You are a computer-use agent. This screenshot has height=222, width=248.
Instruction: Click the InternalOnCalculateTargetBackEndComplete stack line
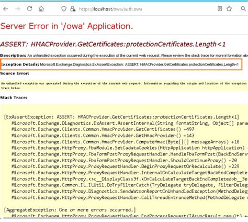tap(130, 173)
